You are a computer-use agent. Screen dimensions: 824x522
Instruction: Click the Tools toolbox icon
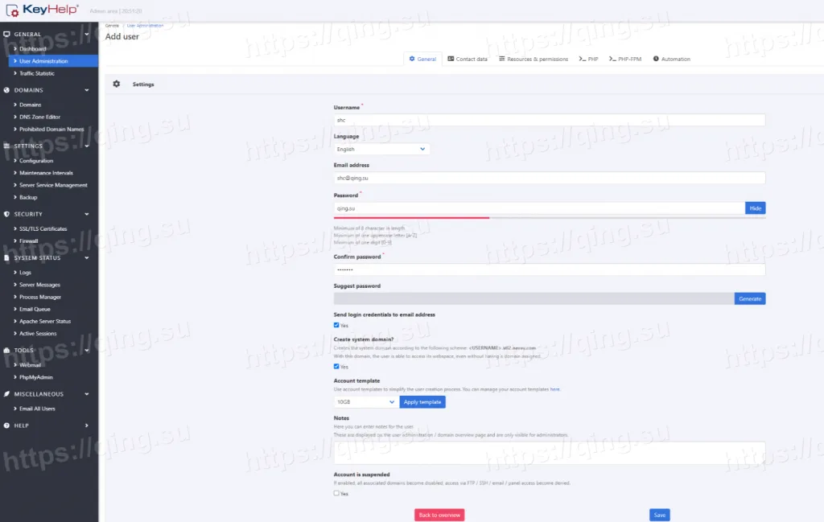click(6, 350)
